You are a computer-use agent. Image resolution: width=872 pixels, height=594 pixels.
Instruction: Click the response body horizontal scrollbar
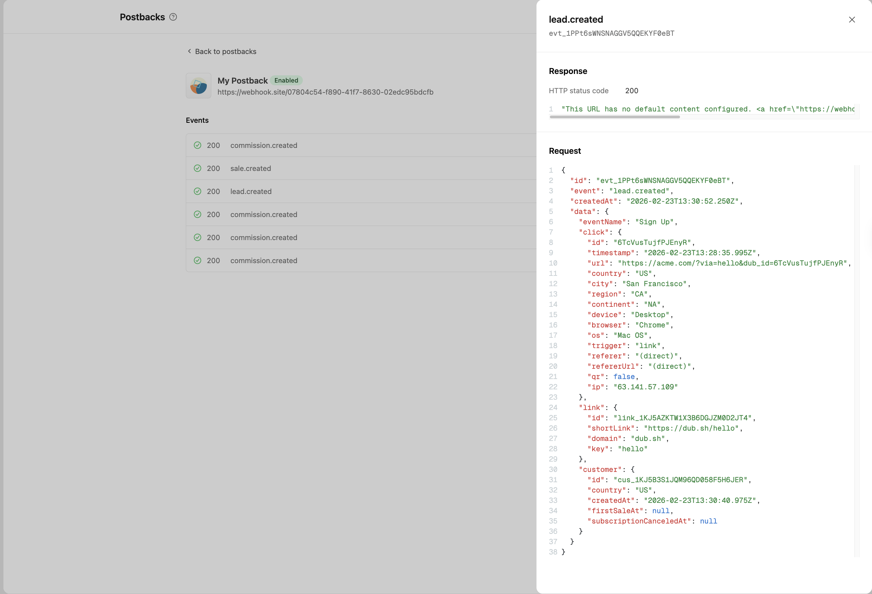coord(615,117)
